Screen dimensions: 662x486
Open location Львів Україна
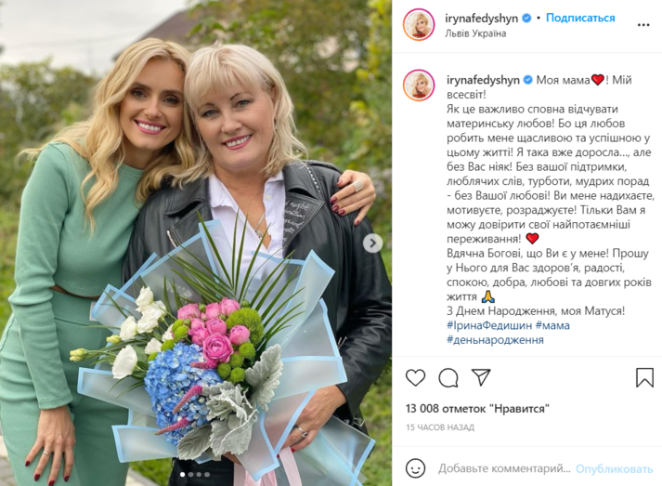[x=475, y=33]
